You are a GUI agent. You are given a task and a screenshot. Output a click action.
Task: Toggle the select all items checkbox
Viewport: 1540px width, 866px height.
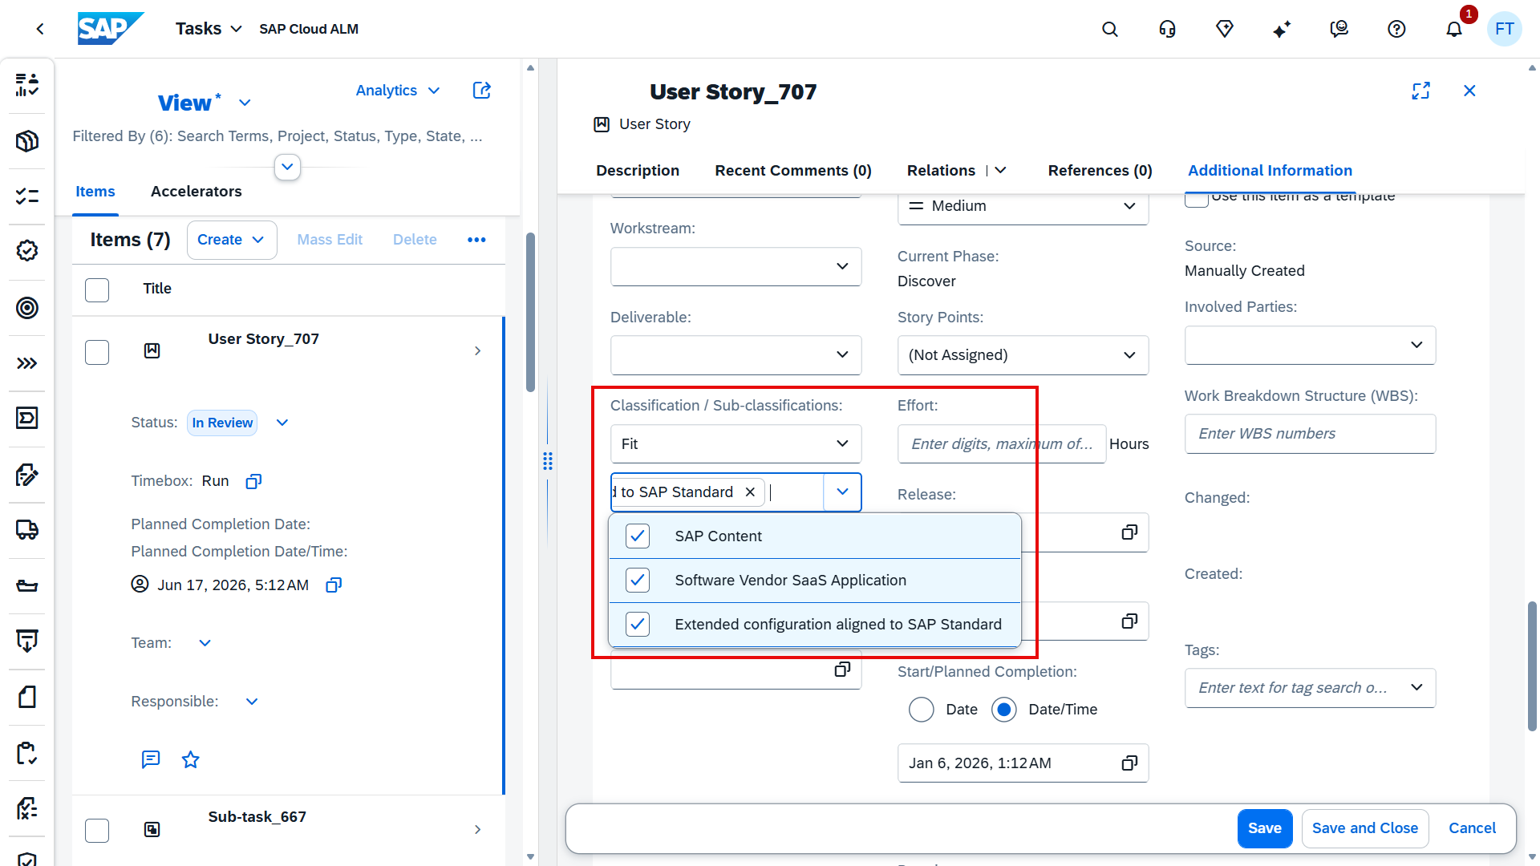click(x=97, y=289)
